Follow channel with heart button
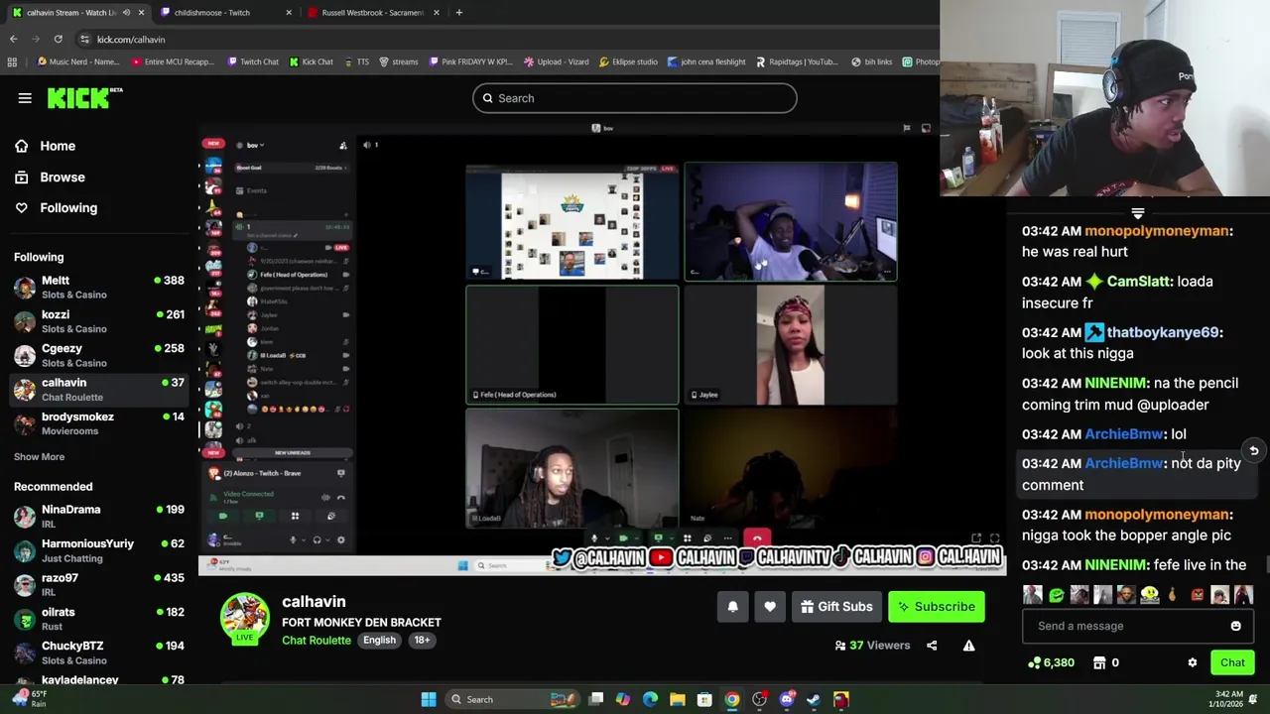The width and height of the screenshot is (1270, 714). coord(770,607)
